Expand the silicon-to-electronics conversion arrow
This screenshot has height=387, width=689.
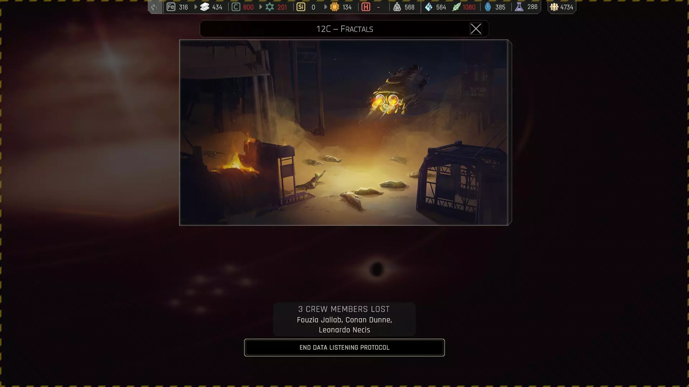325,7
